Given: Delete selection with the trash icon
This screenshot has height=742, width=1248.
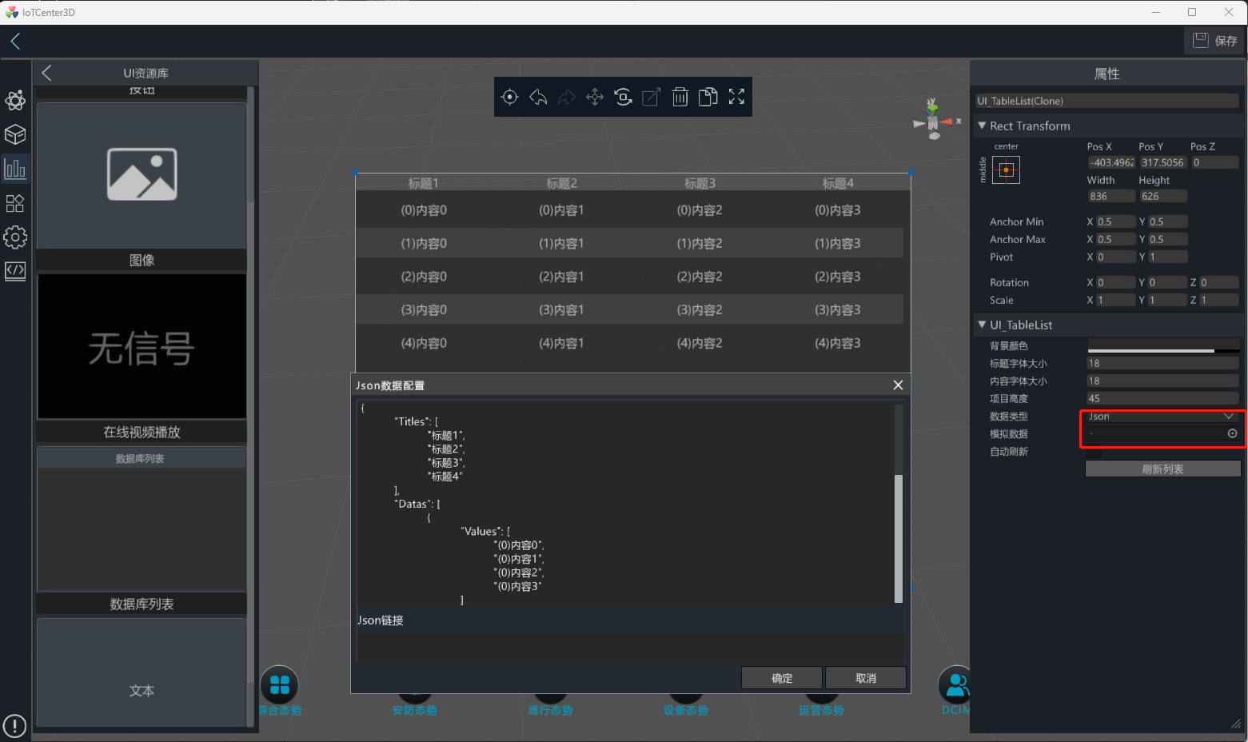Looking at the screenshot, I should pyautogui.click(x=680, y=97).
